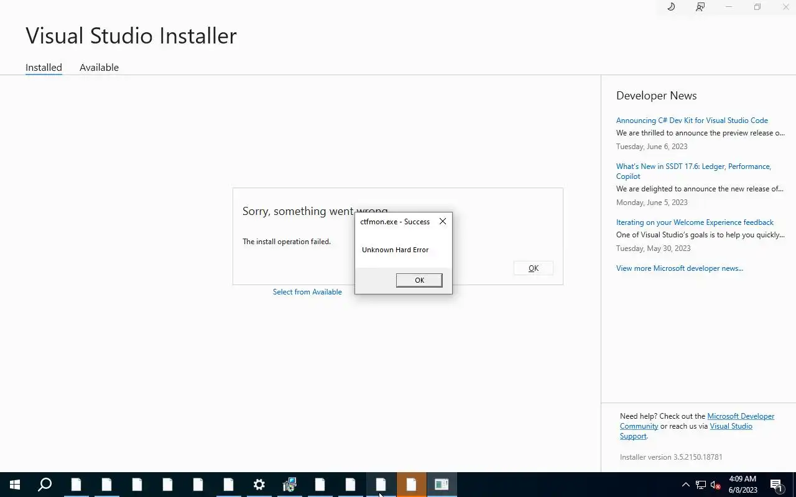The height and width of the screenshot is (497, 796).
Task: Open the clock showing 4:09 AM
Action: coord(743,485)
